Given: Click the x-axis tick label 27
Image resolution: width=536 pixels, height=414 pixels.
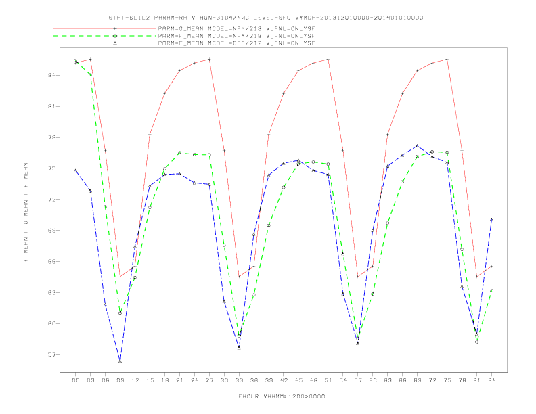Looking at the screenshot, I should 209,380.
